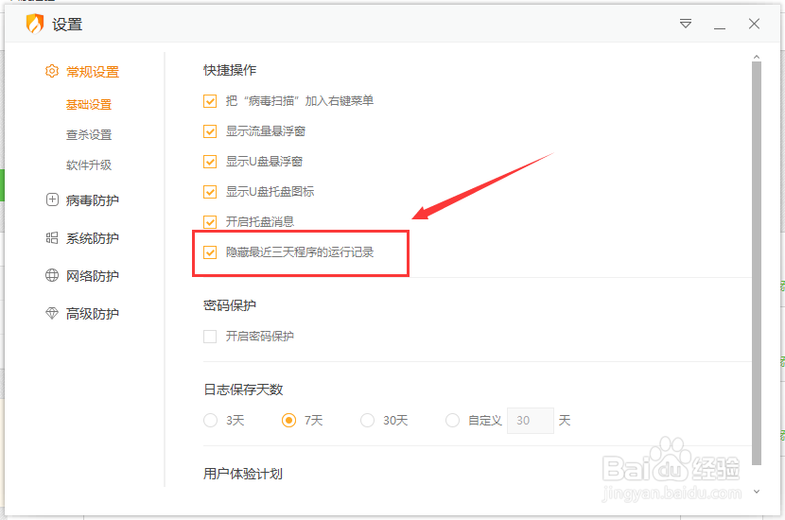The width and height of the screenshot is (785, 520).
Task: Click the custom days input field
Action: pyautogui.click(x=531, y=421)
